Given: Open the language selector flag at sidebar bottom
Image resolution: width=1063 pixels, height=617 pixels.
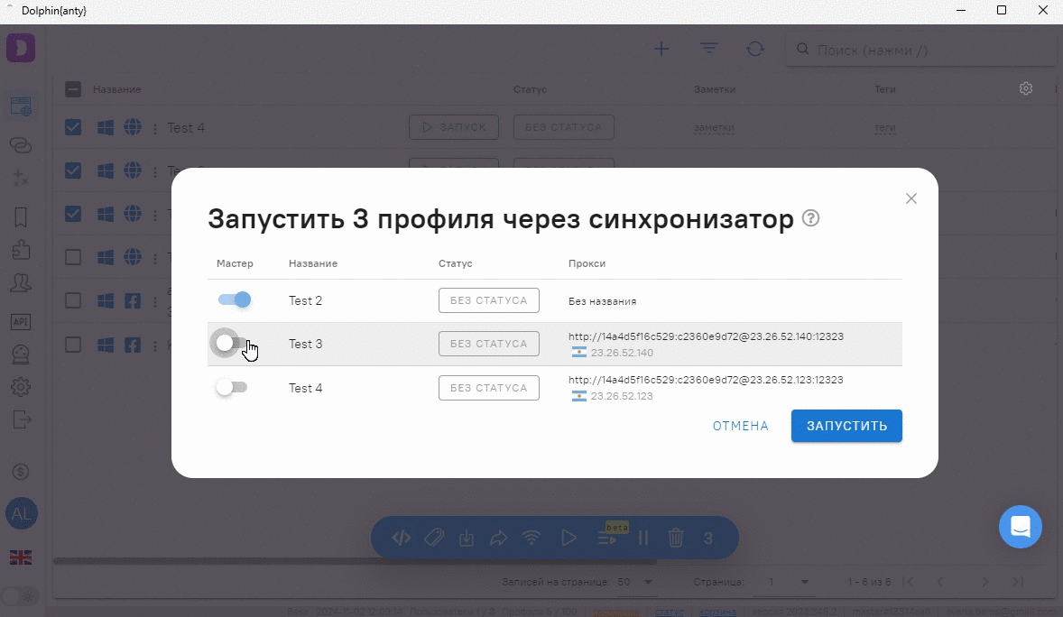Looking at the screenshot, I should pyautogui.click(x=20, y=557).
